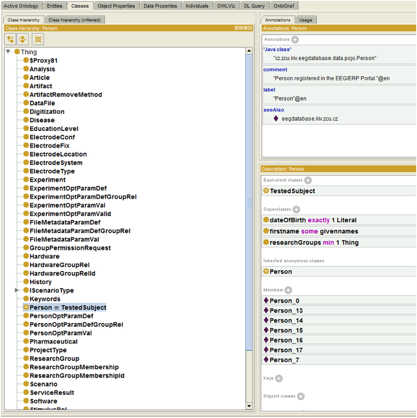The height and width of the screenshot is (418, 417).
Task: Click the circle icon beside the Scenario class
Action: point(26,384)
